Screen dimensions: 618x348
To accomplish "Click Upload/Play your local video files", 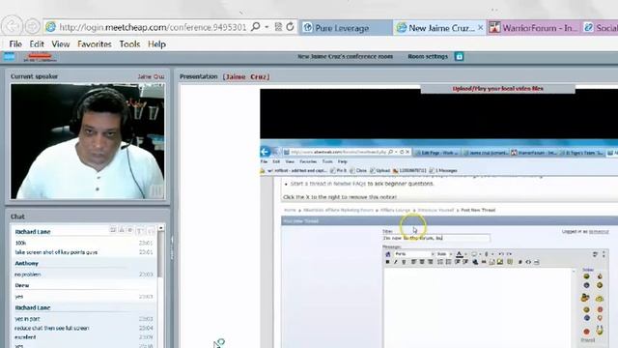I will (498, 89).
